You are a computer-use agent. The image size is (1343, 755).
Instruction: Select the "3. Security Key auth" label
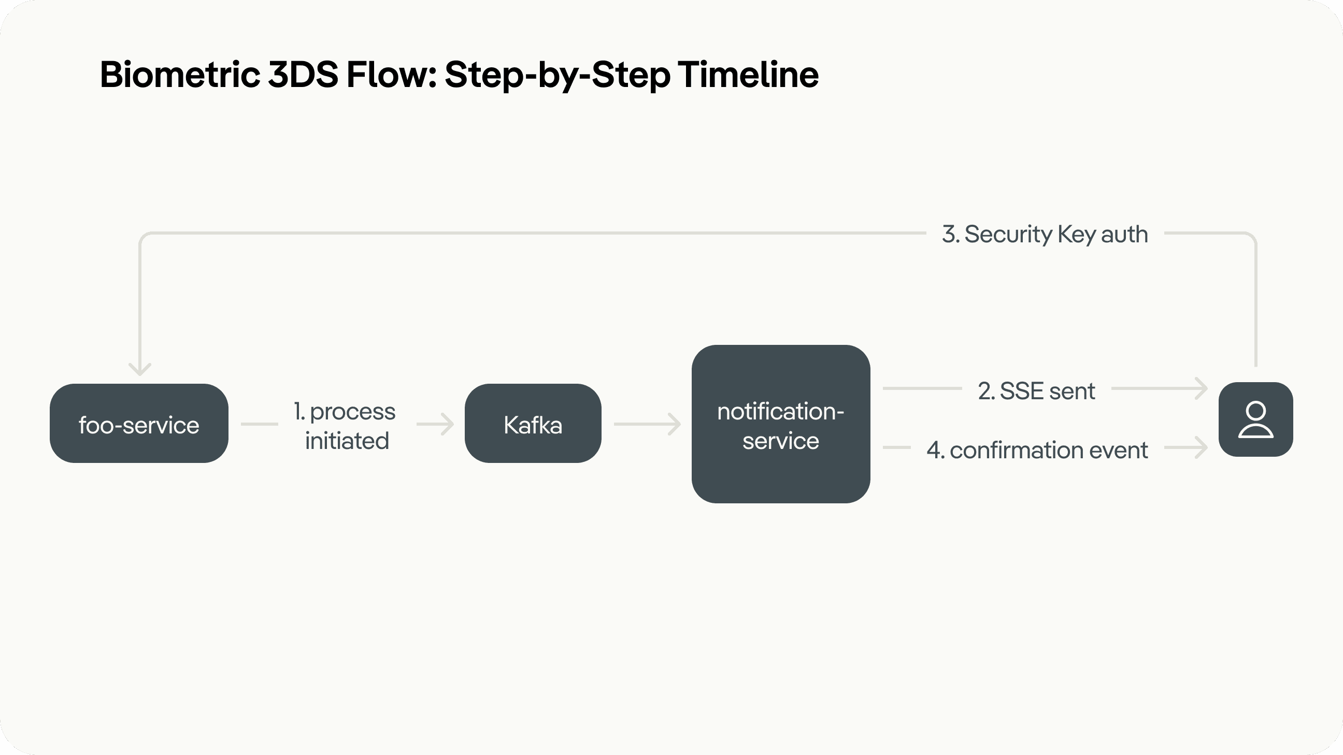click(1045, 234)
